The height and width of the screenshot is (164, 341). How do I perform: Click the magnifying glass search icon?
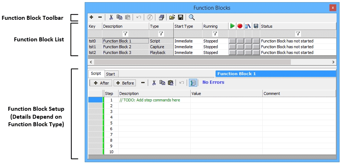[192, 17]
